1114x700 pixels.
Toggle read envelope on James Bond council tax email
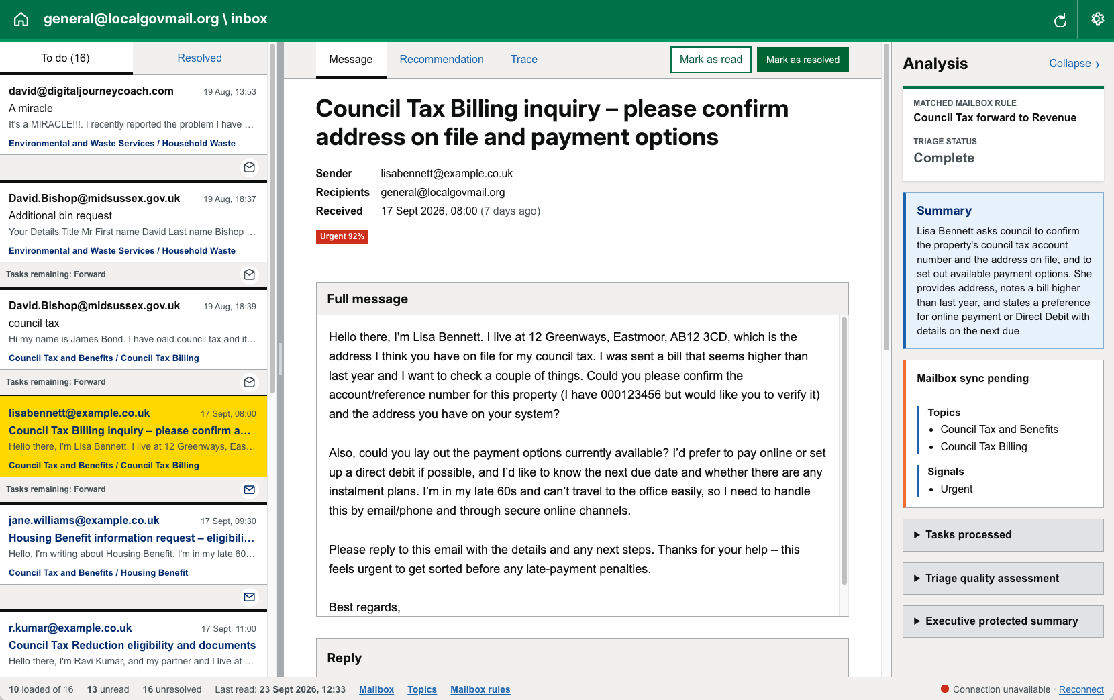click(249, 382)
